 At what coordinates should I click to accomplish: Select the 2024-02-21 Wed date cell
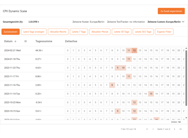click(x=12, y=50)
